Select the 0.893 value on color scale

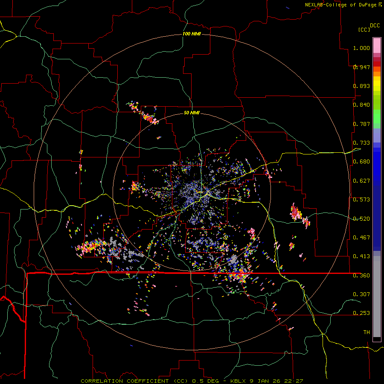[361, 86]
